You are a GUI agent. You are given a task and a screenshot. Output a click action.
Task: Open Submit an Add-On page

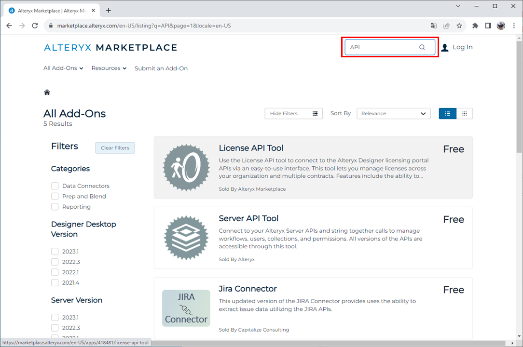[x=161, y=68]
